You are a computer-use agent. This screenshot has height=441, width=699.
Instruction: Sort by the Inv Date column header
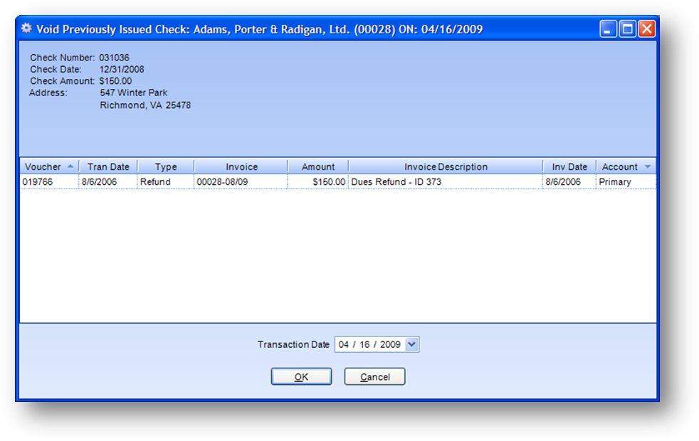click(569, 166)
